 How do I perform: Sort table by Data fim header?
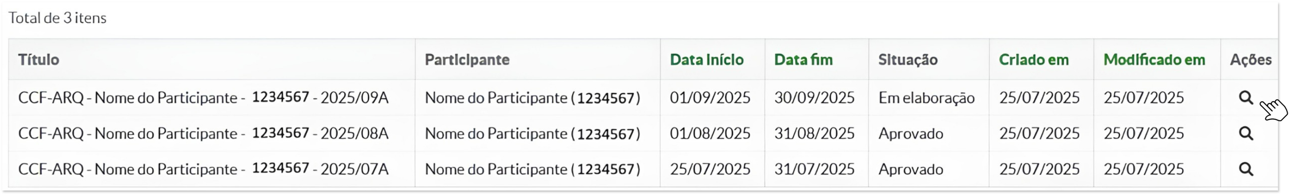pyautogui.click(x=803, y=60)
